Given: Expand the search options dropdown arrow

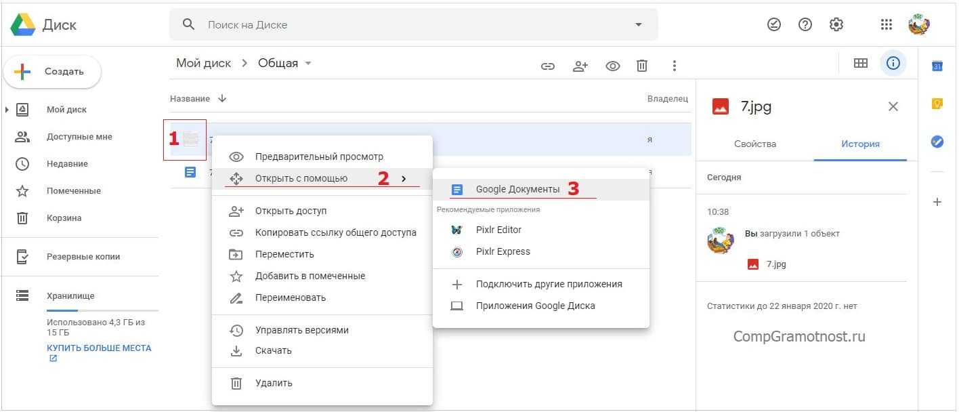Looking at the screenshot, I should point(638,24).
